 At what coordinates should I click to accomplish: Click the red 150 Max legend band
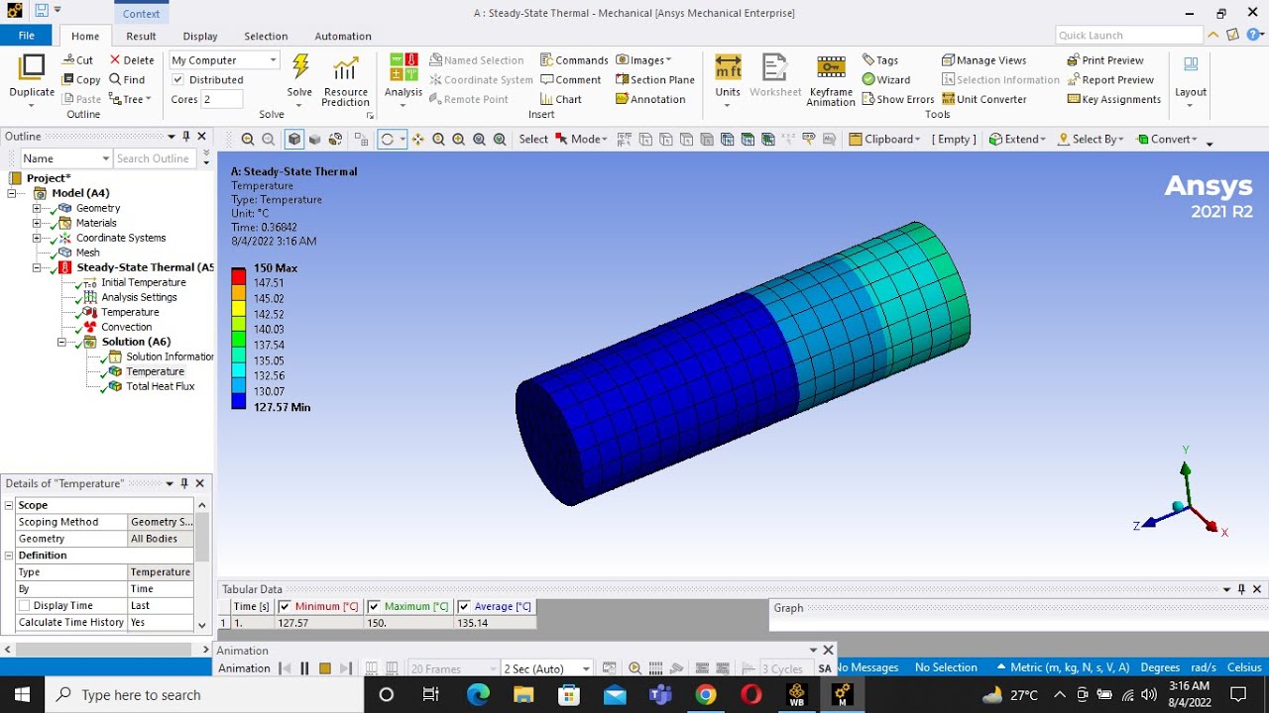(239, 276)
